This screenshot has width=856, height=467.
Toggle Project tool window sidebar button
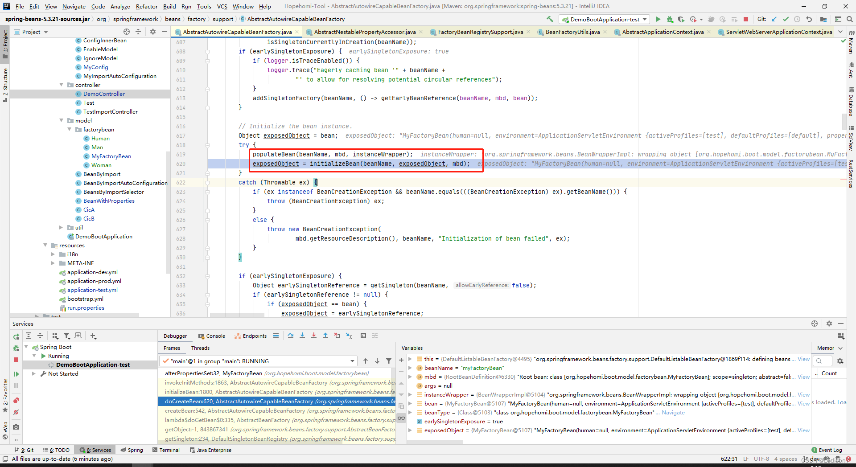click(x=5, y=45)
